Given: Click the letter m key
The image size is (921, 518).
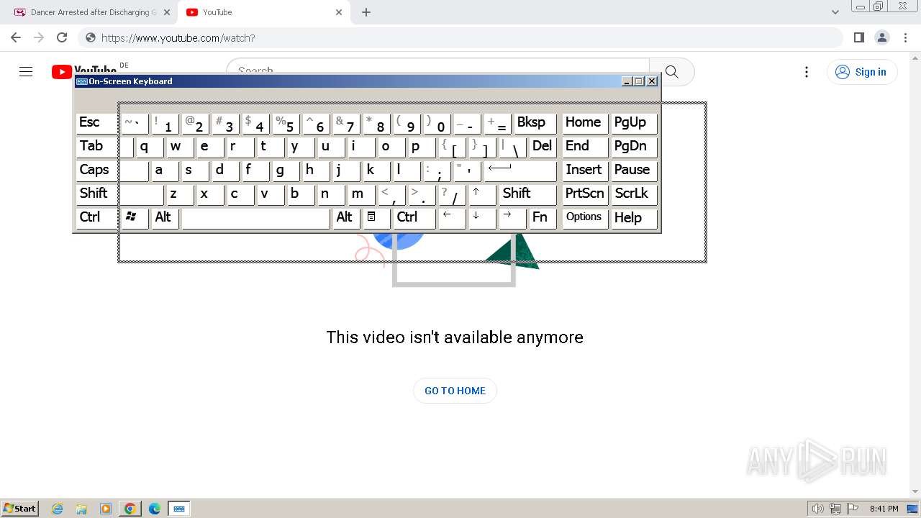Looking at the screenshot, I should tap(361, 194).
